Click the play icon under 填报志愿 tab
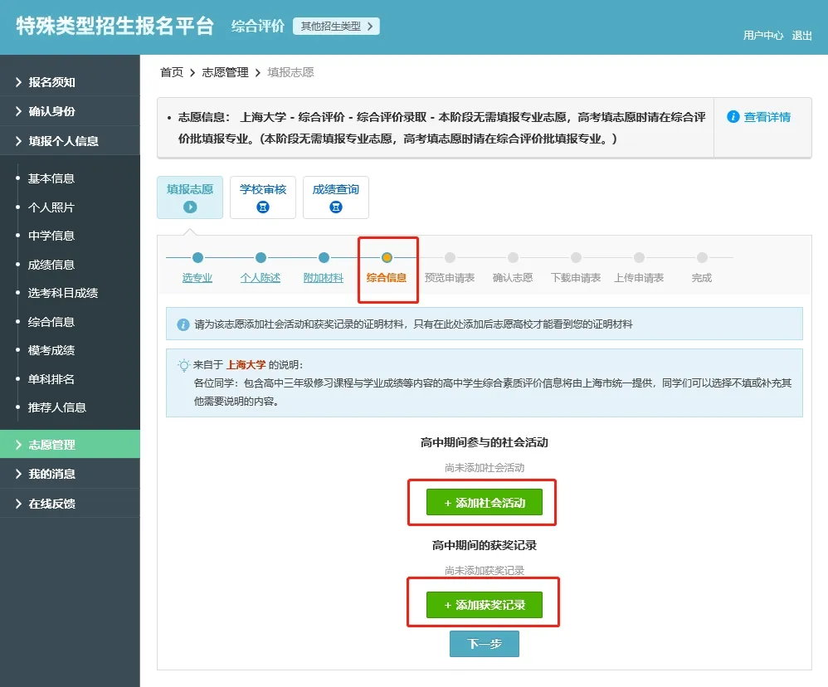The width and height of the screenshot is (828, 687). [190, 207]
